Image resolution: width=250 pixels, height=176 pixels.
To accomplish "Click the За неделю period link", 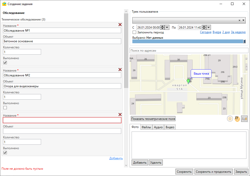I will pyautogui.click(x=238, y=32).
